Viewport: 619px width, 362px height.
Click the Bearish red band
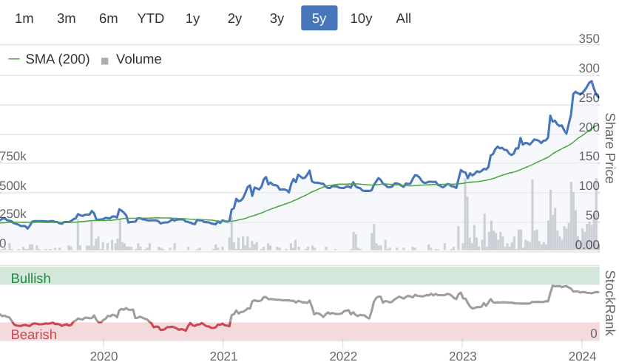coord(296,332)
